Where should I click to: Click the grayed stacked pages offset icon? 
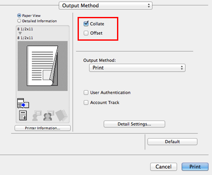[x=61, y=115]
